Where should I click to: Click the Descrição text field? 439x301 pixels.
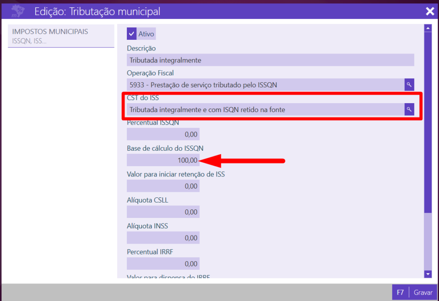tap(270, 60)
